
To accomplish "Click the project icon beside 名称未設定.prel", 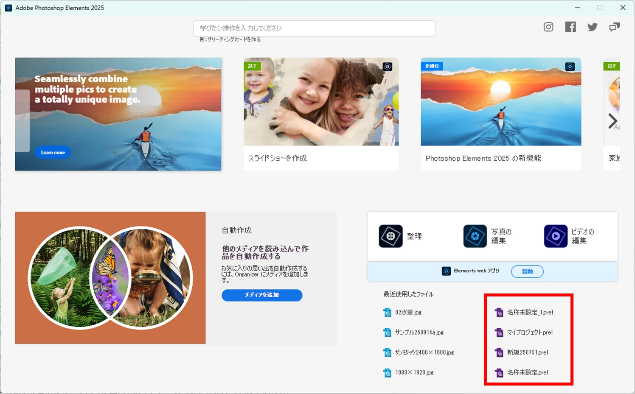I will 499,373.
